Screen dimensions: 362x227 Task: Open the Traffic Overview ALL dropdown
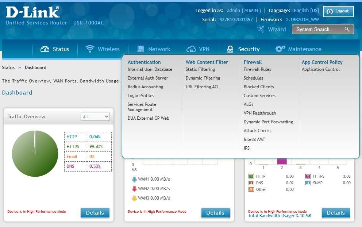(95, 117)
